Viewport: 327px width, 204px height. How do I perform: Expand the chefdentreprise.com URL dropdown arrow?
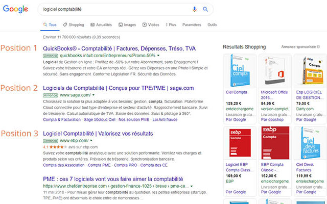click(192, 186)
